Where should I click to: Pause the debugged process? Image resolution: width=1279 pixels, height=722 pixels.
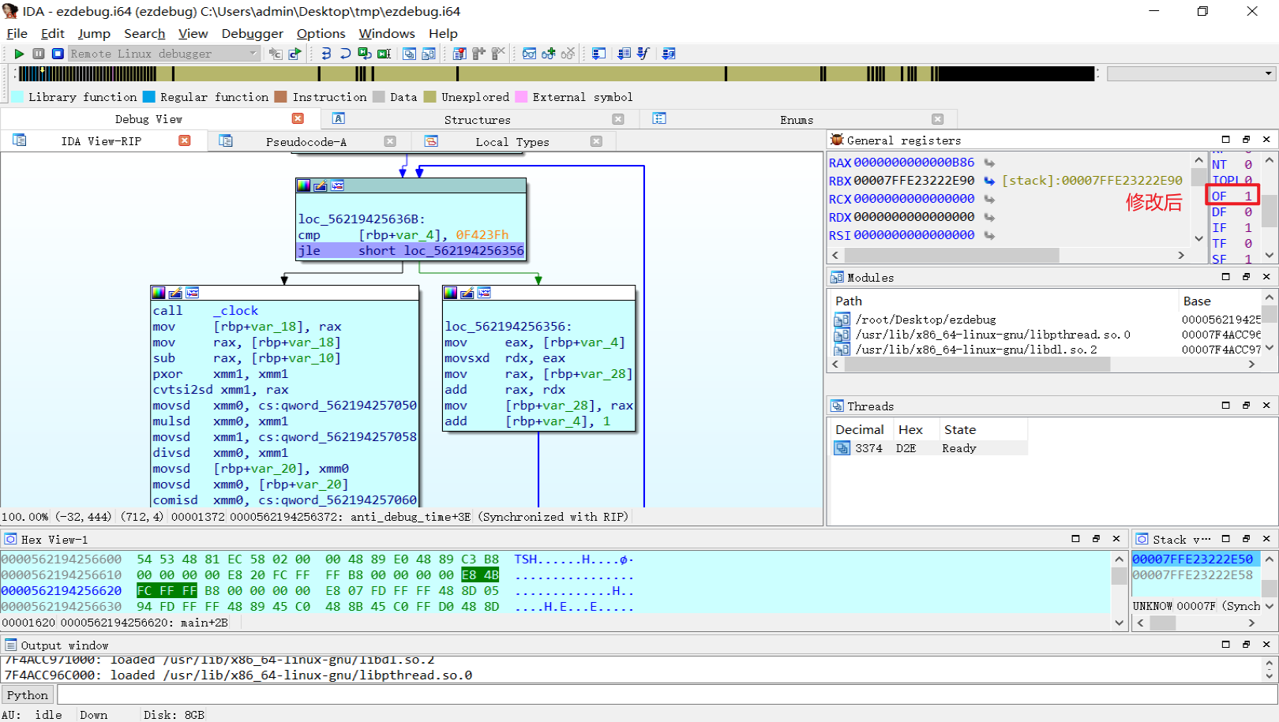coord(38,54)
